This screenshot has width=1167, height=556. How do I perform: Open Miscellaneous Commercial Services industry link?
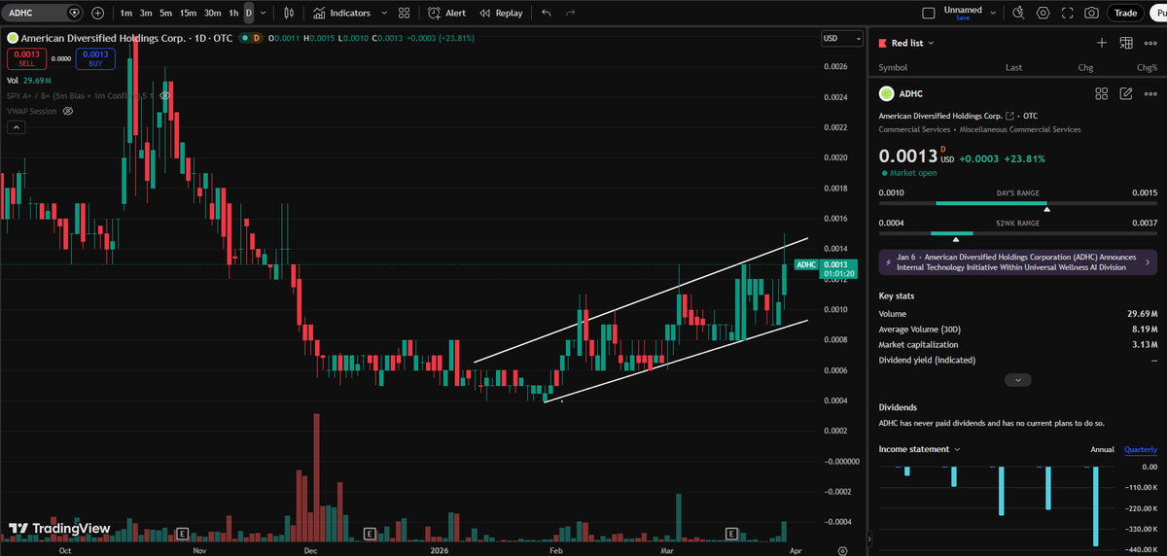(x=1019, y=129)
